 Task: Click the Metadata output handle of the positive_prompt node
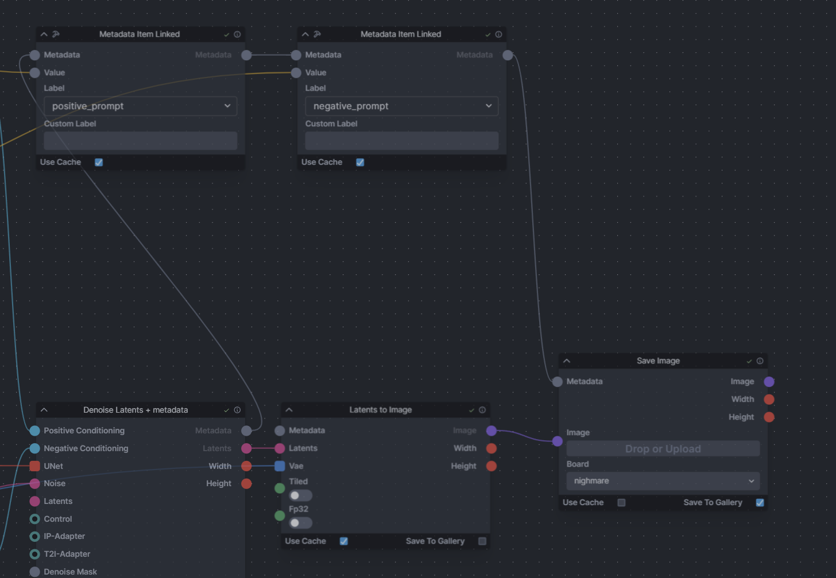point(246,55)
